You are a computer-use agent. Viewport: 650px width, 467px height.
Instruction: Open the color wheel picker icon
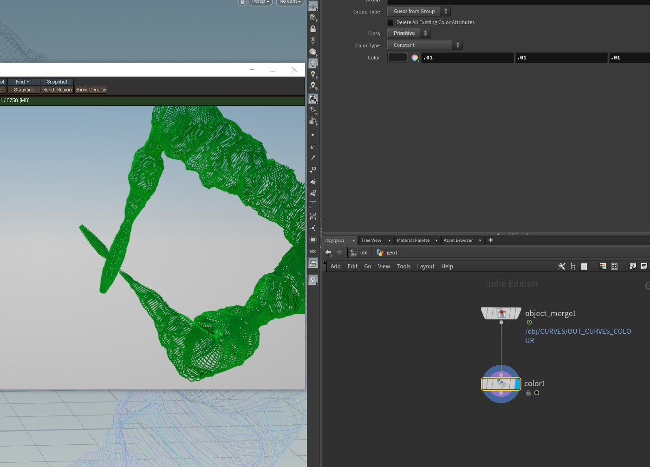point(415,58)
